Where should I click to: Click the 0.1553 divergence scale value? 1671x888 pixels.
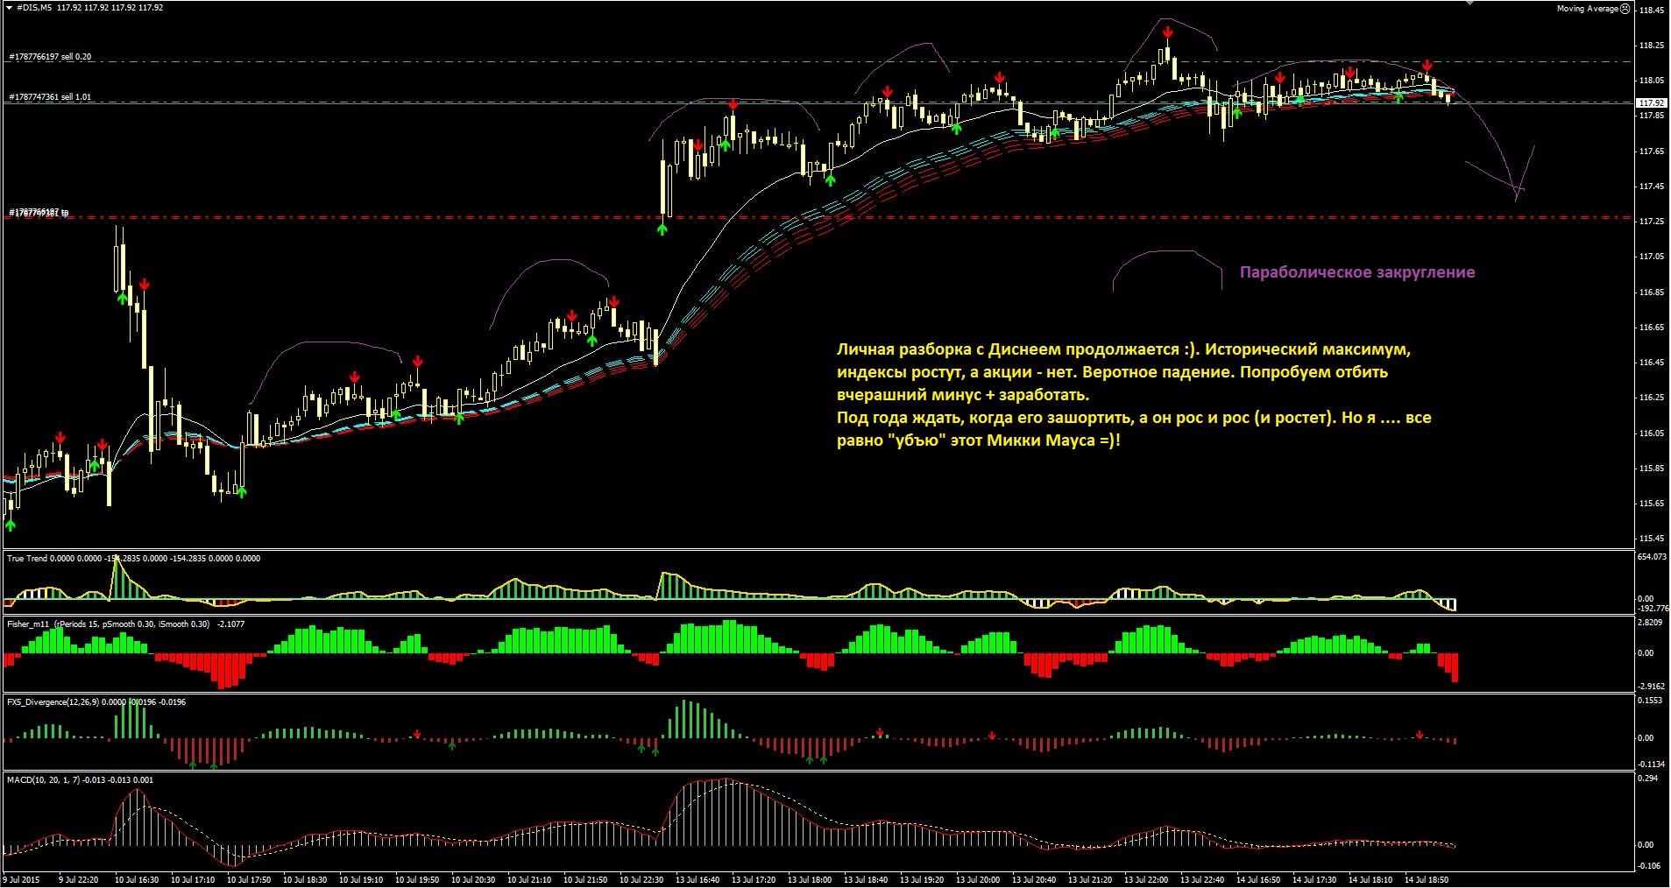pyautogui.click(x=1651, y=701)
